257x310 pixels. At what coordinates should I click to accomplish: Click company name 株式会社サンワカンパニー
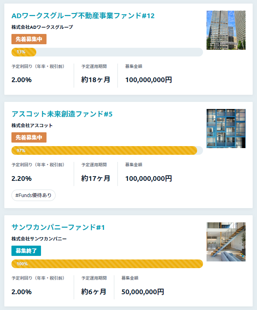39,239
